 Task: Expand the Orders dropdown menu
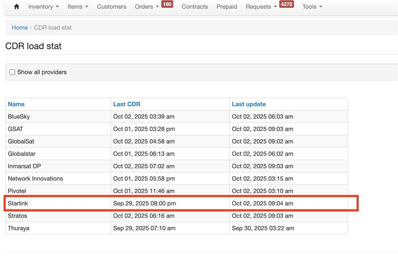click(x=147, y=6)
